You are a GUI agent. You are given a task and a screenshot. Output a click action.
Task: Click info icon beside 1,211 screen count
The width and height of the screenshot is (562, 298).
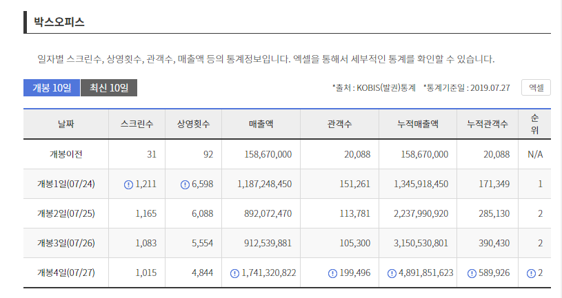(128, 184)
